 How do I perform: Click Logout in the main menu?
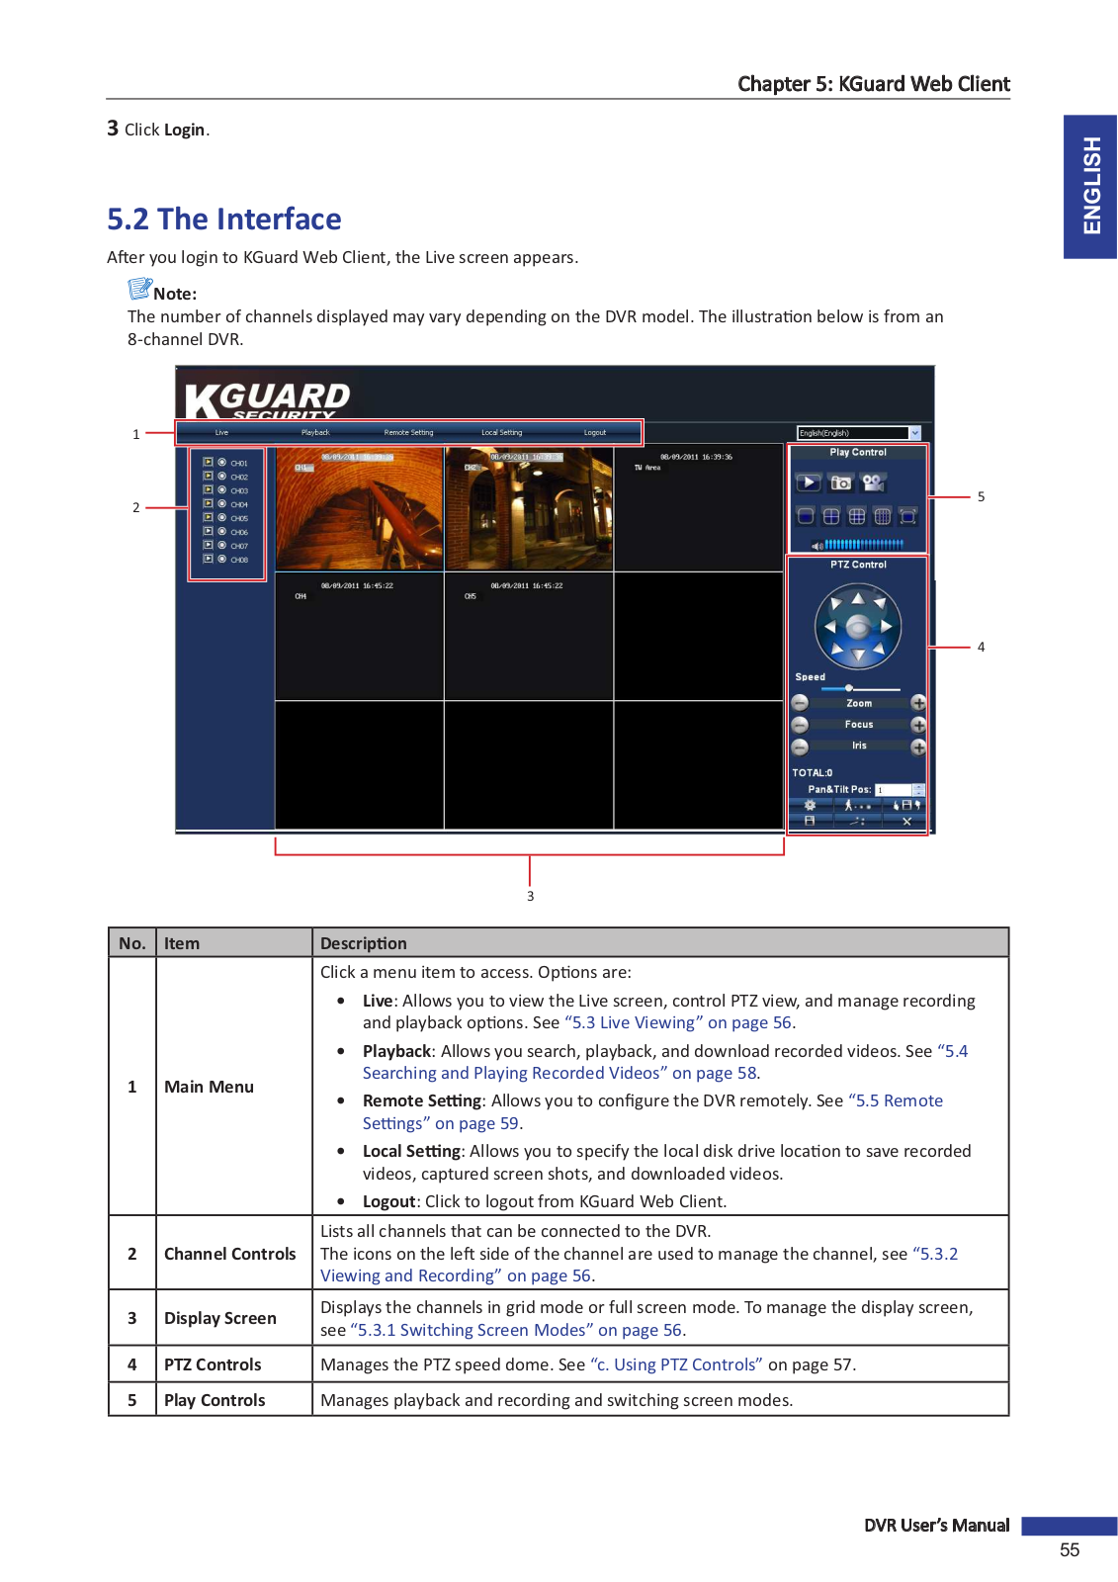[x=595, y=432]
